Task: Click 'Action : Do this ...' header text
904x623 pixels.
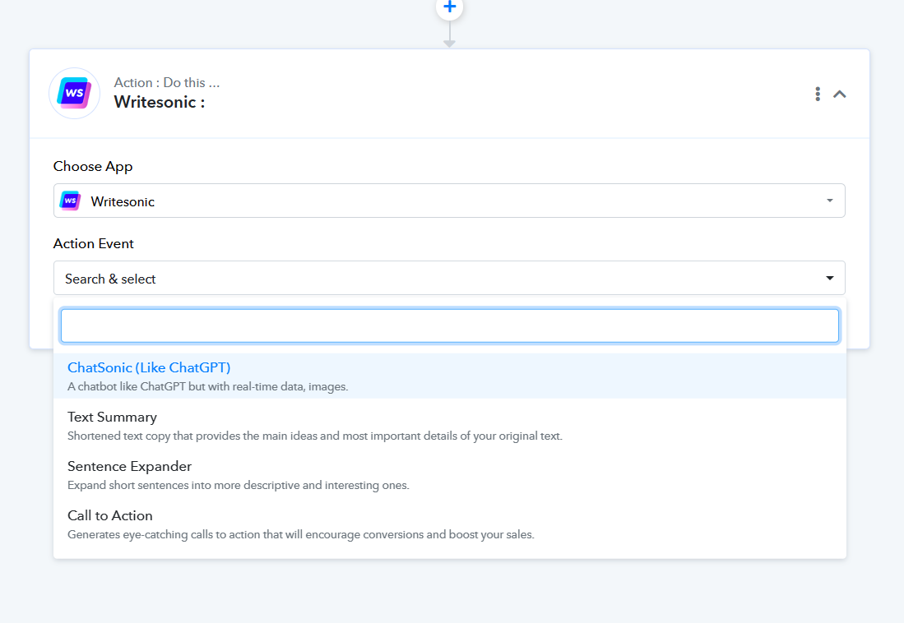Action: pos(167,82)
